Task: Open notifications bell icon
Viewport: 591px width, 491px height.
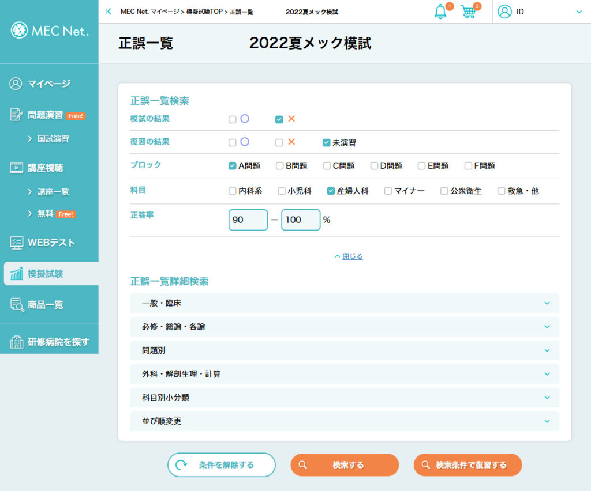Action: 440,12
